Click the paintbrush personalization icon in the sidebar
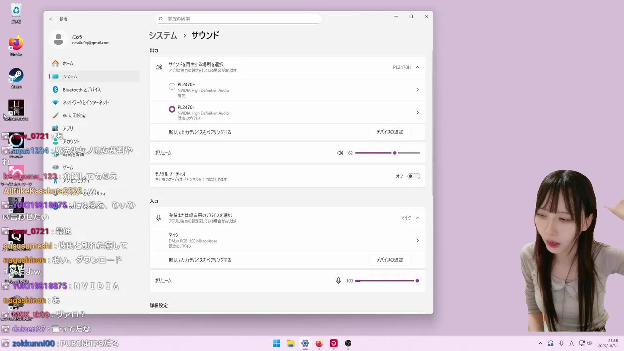The image size is (624, 351). (55, 116)
